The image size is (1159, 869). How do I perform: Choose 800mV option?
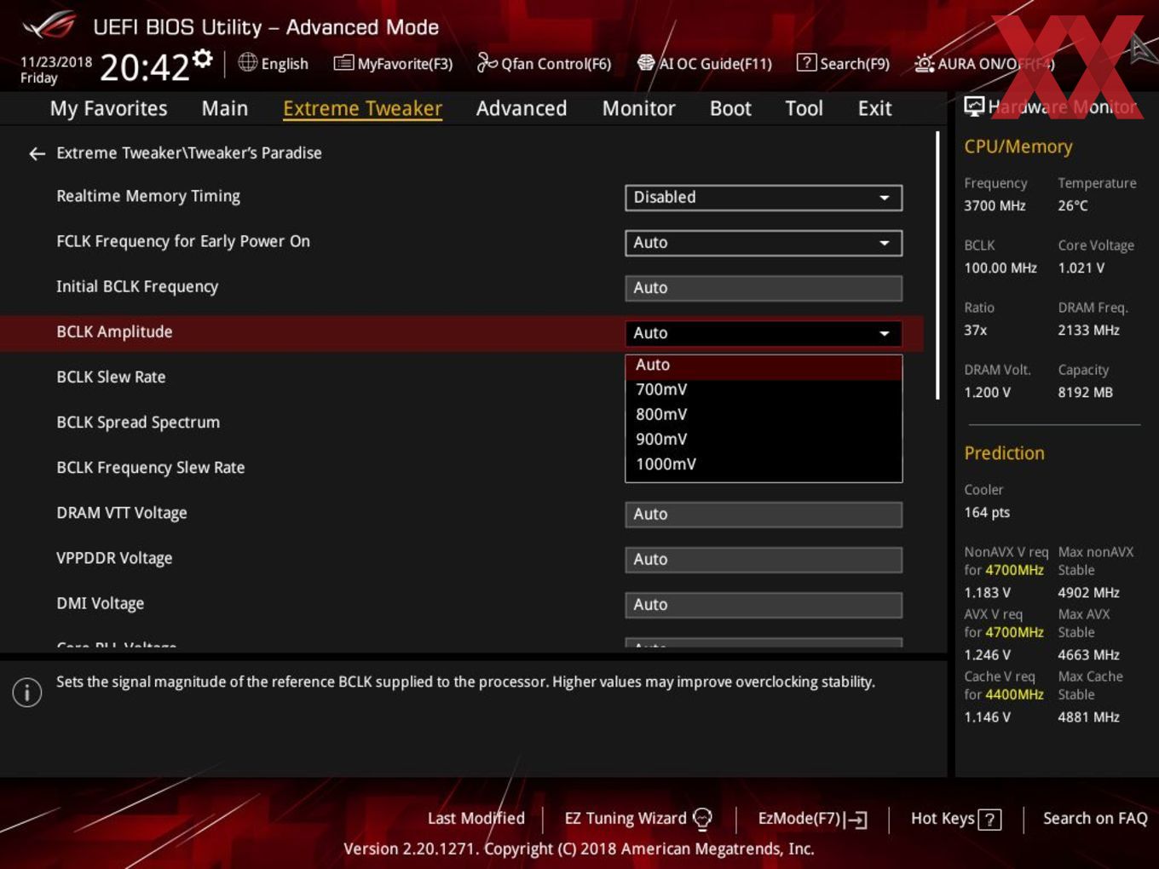click(764, 414)
